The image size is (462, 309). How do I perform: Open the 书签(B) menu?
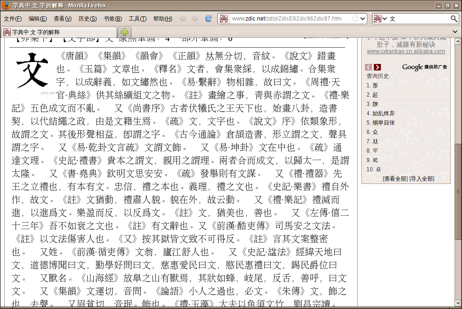(112, 19)
